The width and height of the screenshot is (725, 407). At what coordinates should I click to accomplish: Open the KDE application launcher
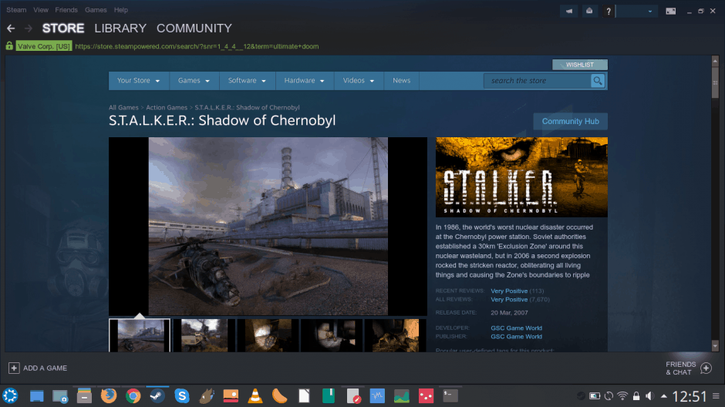10,396
